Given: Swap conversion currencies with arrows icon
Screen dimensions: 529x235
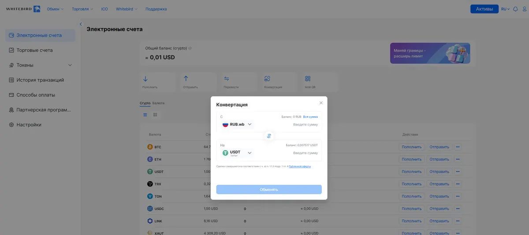Looking at the screenshot, I should click(x=269, y=136).
